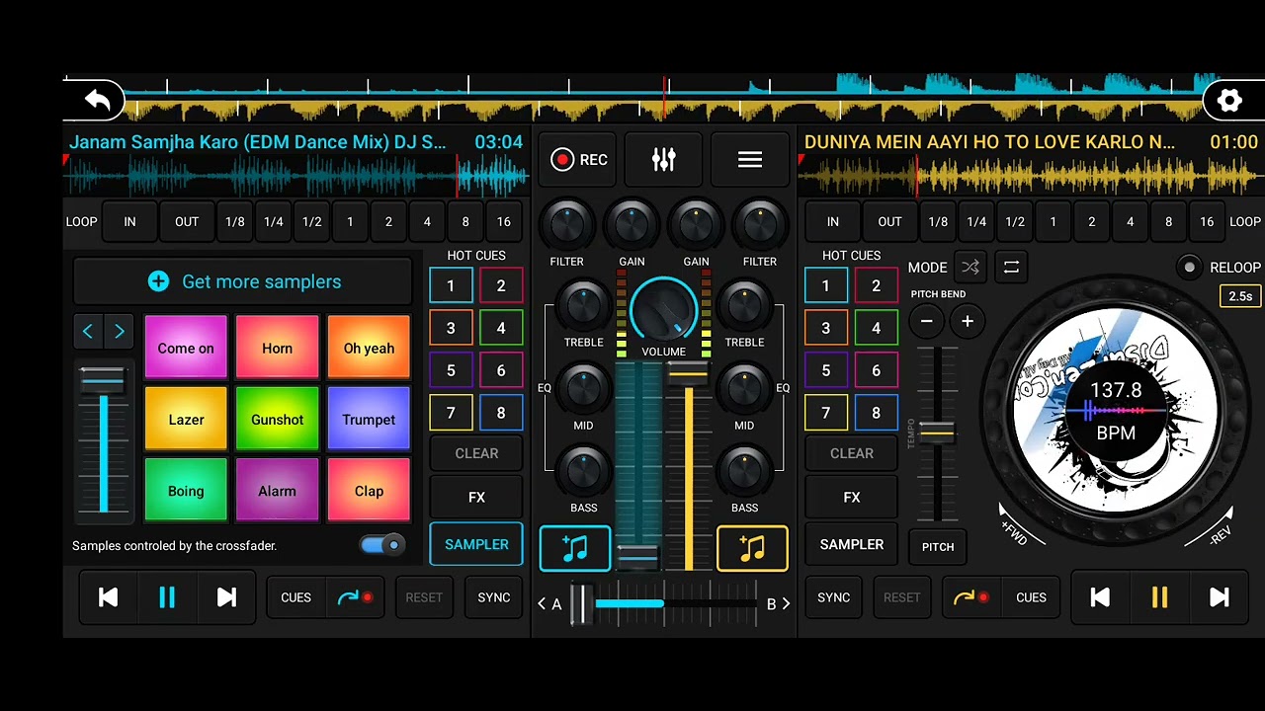Click the SYNC button on deck A
This screenshot has width=1265, height=711.
(494, 597)
